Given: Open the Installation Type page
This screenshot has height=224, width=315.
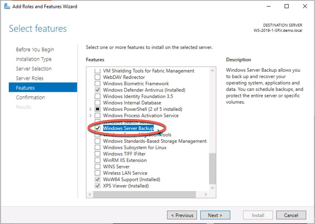Looking at the screenshot, I should (34, 59).
